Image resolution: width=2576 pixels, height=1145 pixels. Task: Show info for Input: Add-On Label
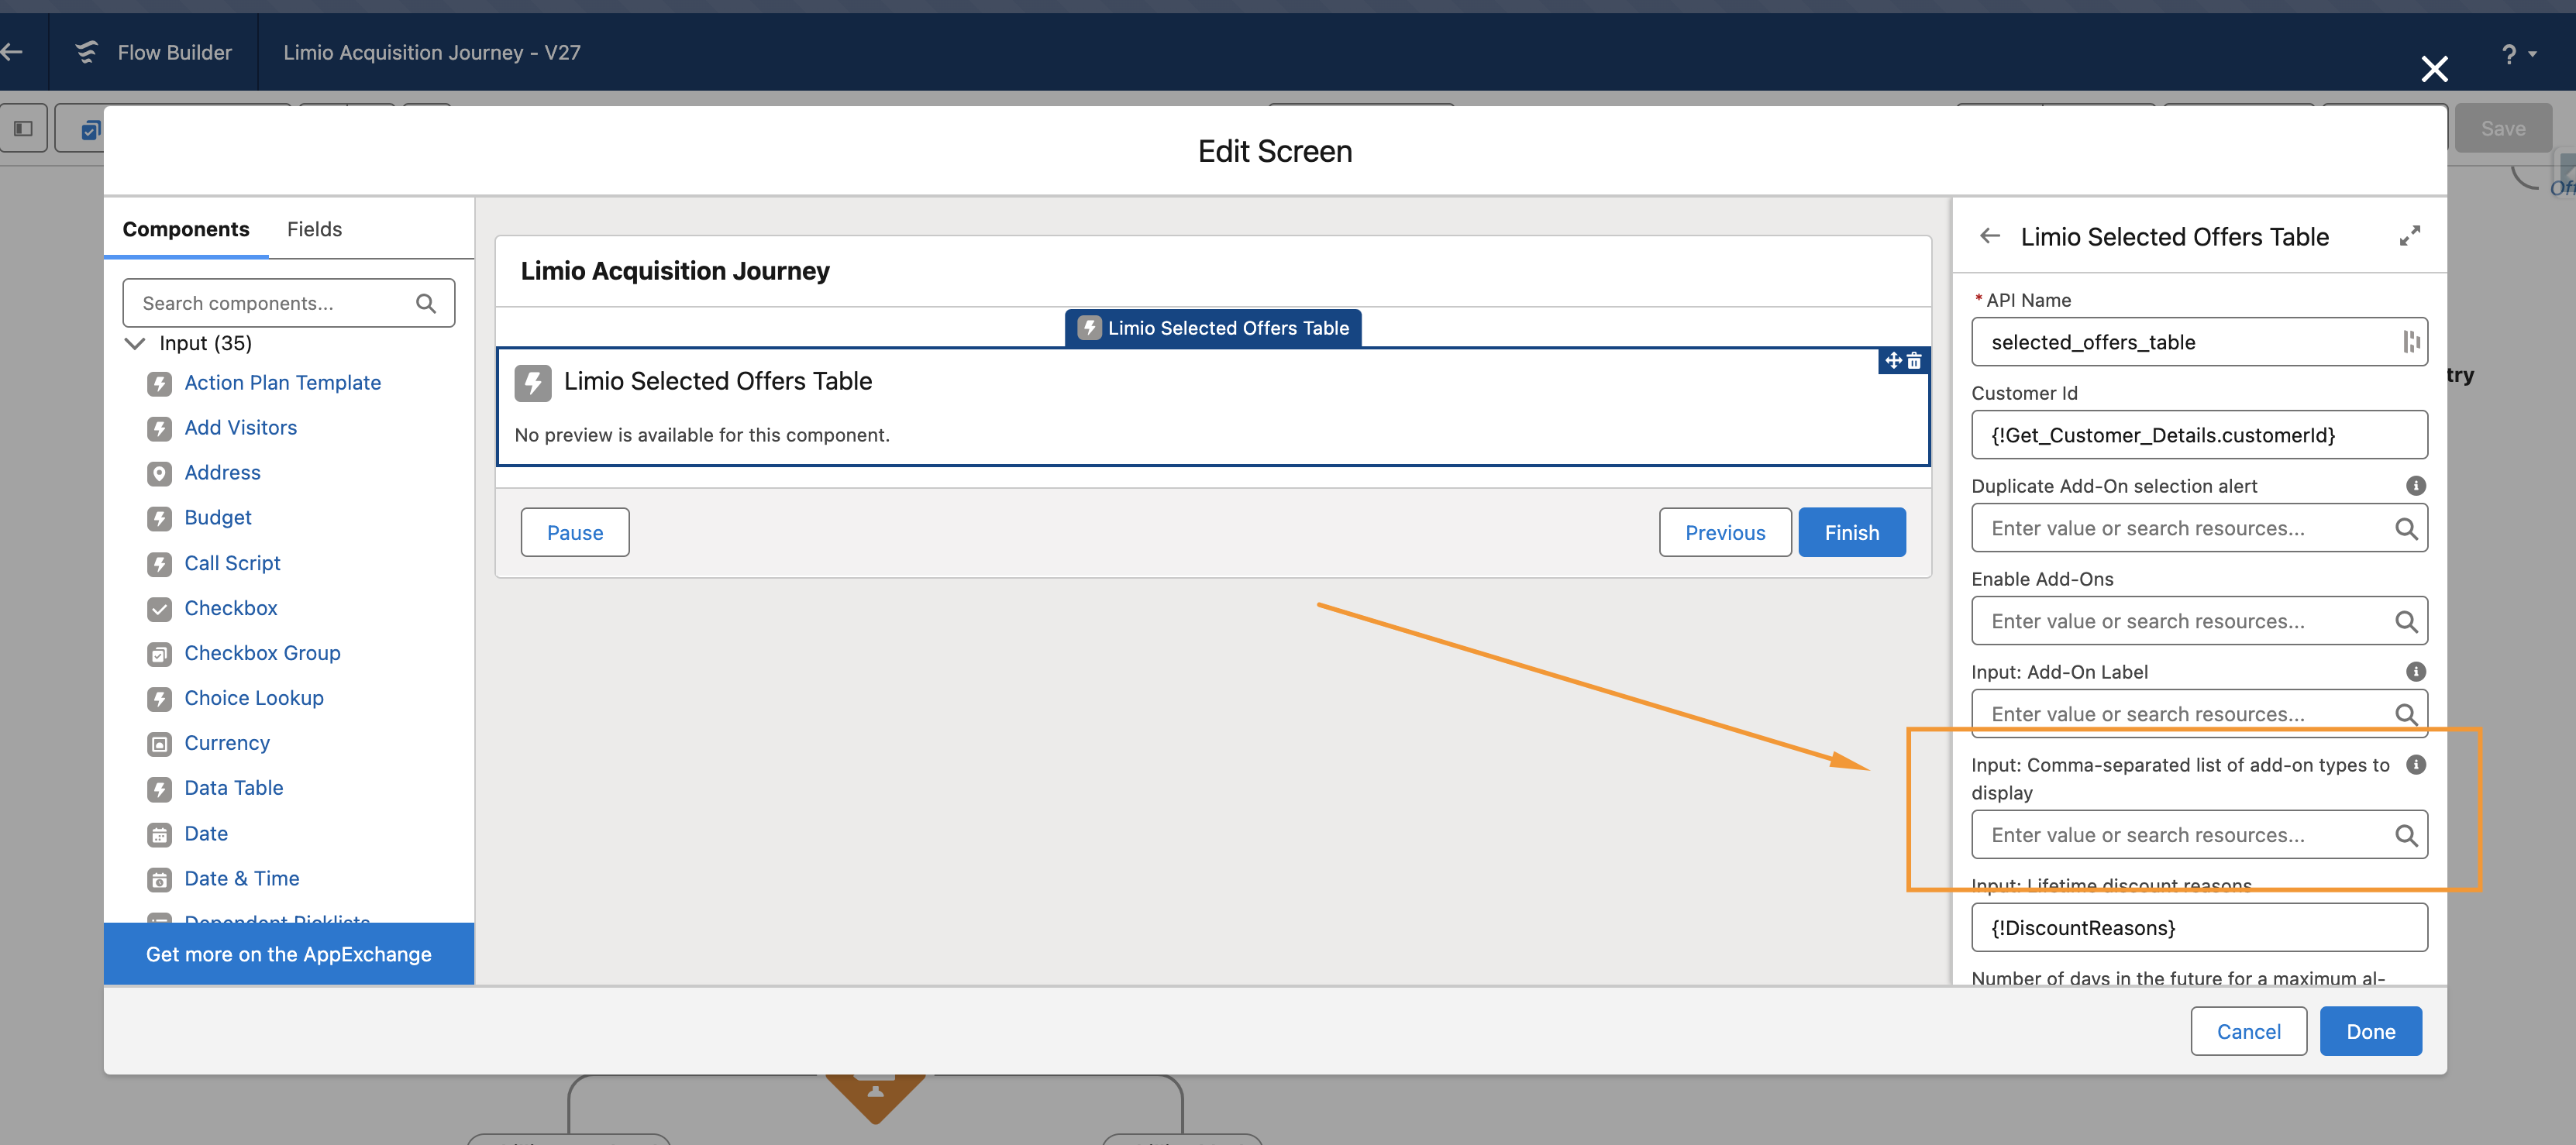click(x=2416, y=672)
